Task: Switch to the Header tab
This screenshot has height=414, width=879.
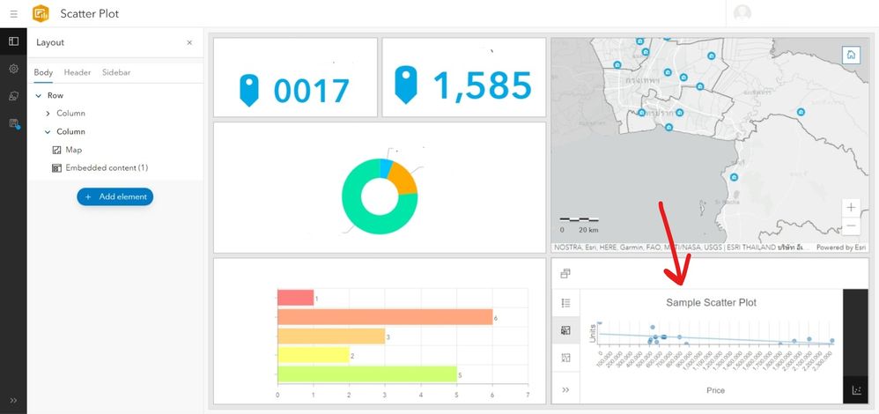Action: tap(78, 73)
